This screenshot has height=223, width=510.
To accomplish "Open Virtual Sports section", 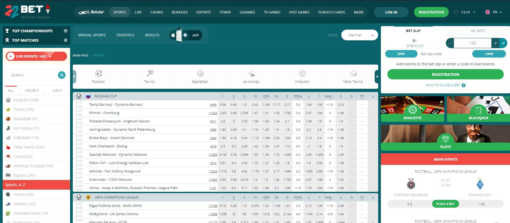I will [92, 35].
